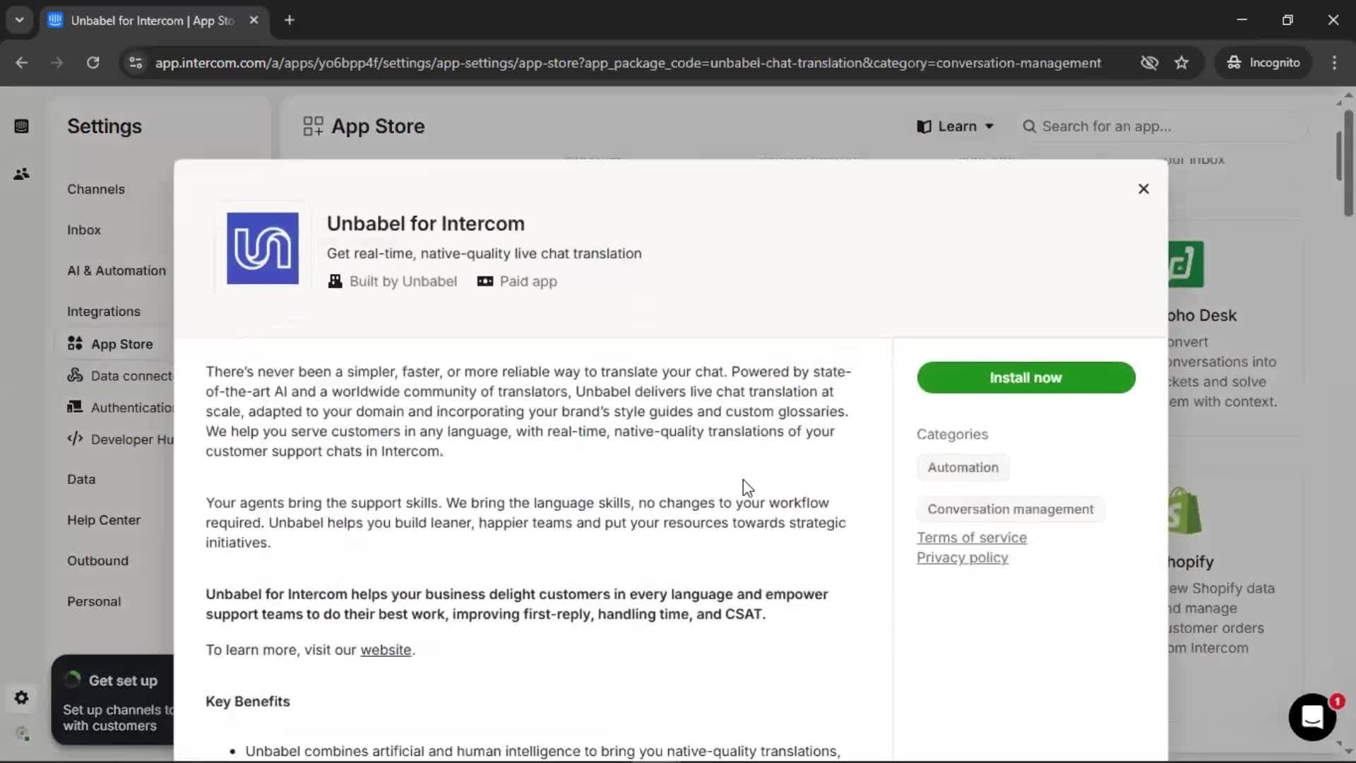Screen dimensions: 1356x763
Task: Open Help Center settings section
Action: pyautogui.click(x=104, y=520)
